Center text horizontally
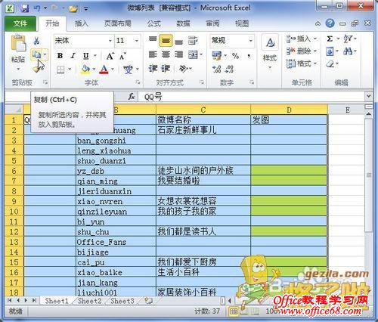The width and height of the screenshot is (378, 322). [x=166, y=54]
